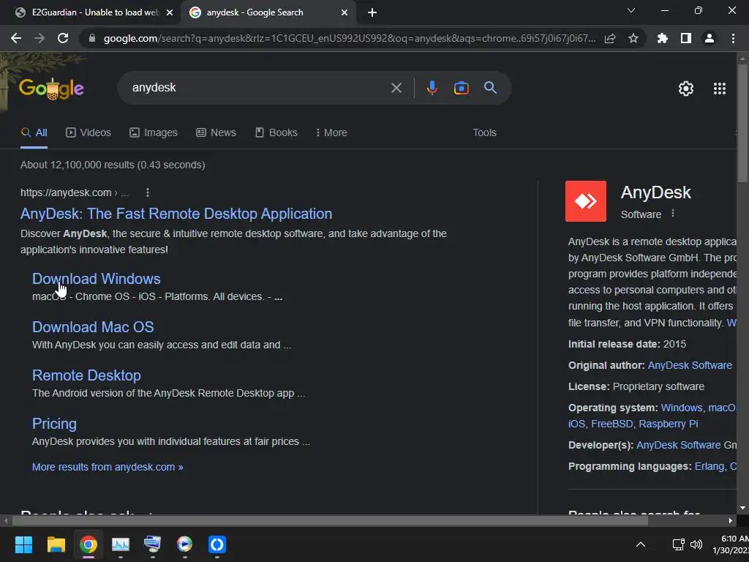
Task: Open a new browser tab
Action: click(x=372, y=12)
